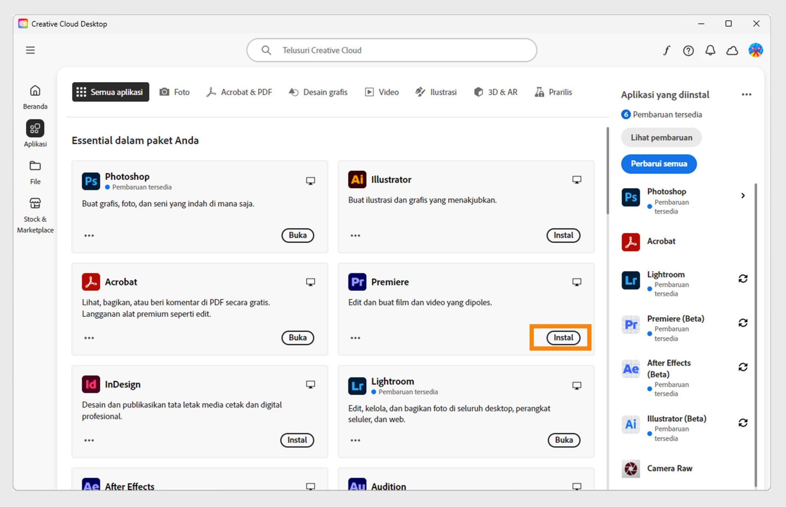The image size is (786, 507).
Task: Open Stock & Marketplace in sidebar
Action: coord(35,215)
